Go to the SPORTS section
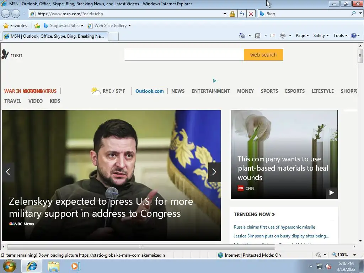 [269, 91]
